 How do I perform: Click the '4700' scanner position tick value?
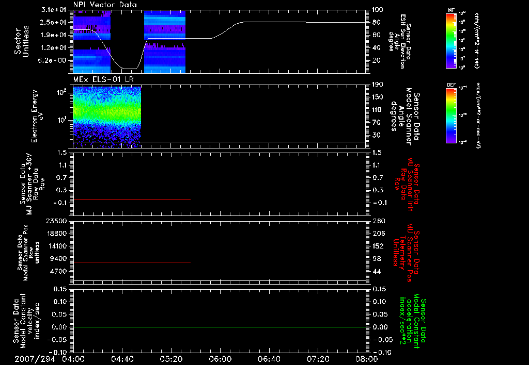pos(58,271)
